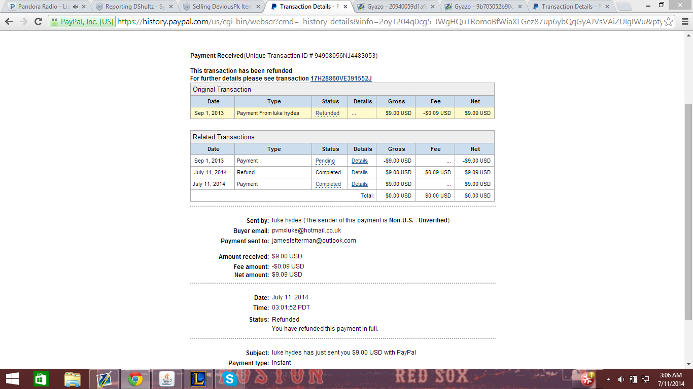Open the pen/Gyazo app in the taskbar
Screen dimensions: 693x389
(x=104, y=378)
